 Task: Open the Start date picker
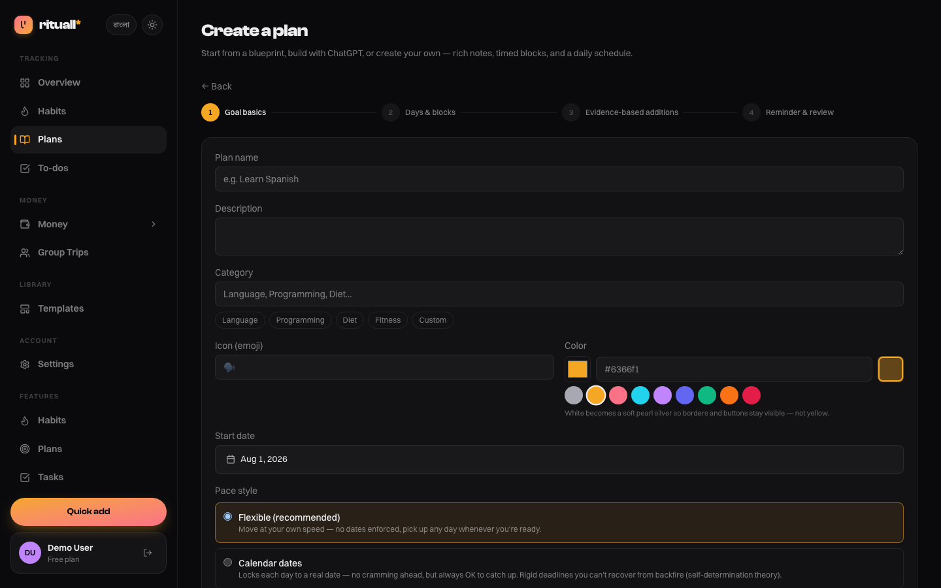click(559, 459)
